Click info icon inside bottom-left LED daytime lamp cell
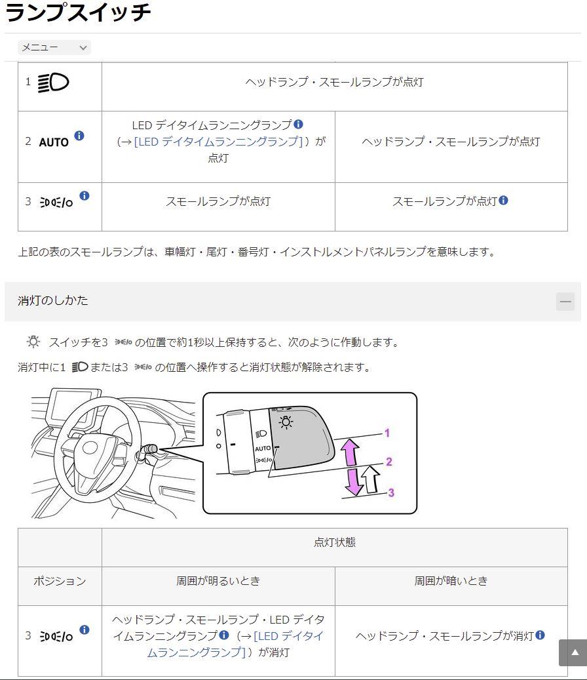 224,635
